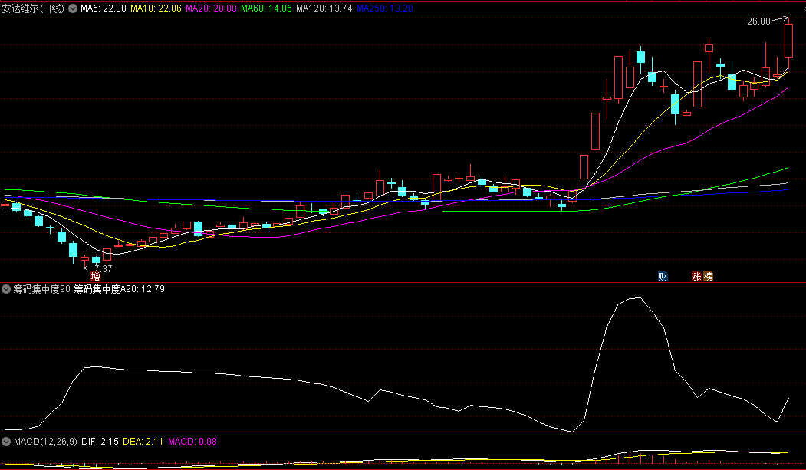Image resolution: width=806 pixels, height=470 pixels.
Task: Click the latest tall red candlestick at 26.08
Action: click(x=788, y=40)
